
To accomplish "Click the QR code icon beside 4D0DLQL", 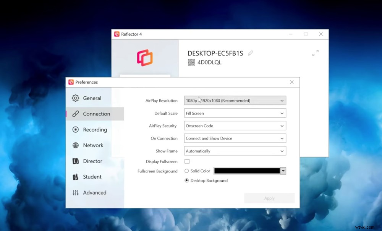I will [x=191, y=62].
